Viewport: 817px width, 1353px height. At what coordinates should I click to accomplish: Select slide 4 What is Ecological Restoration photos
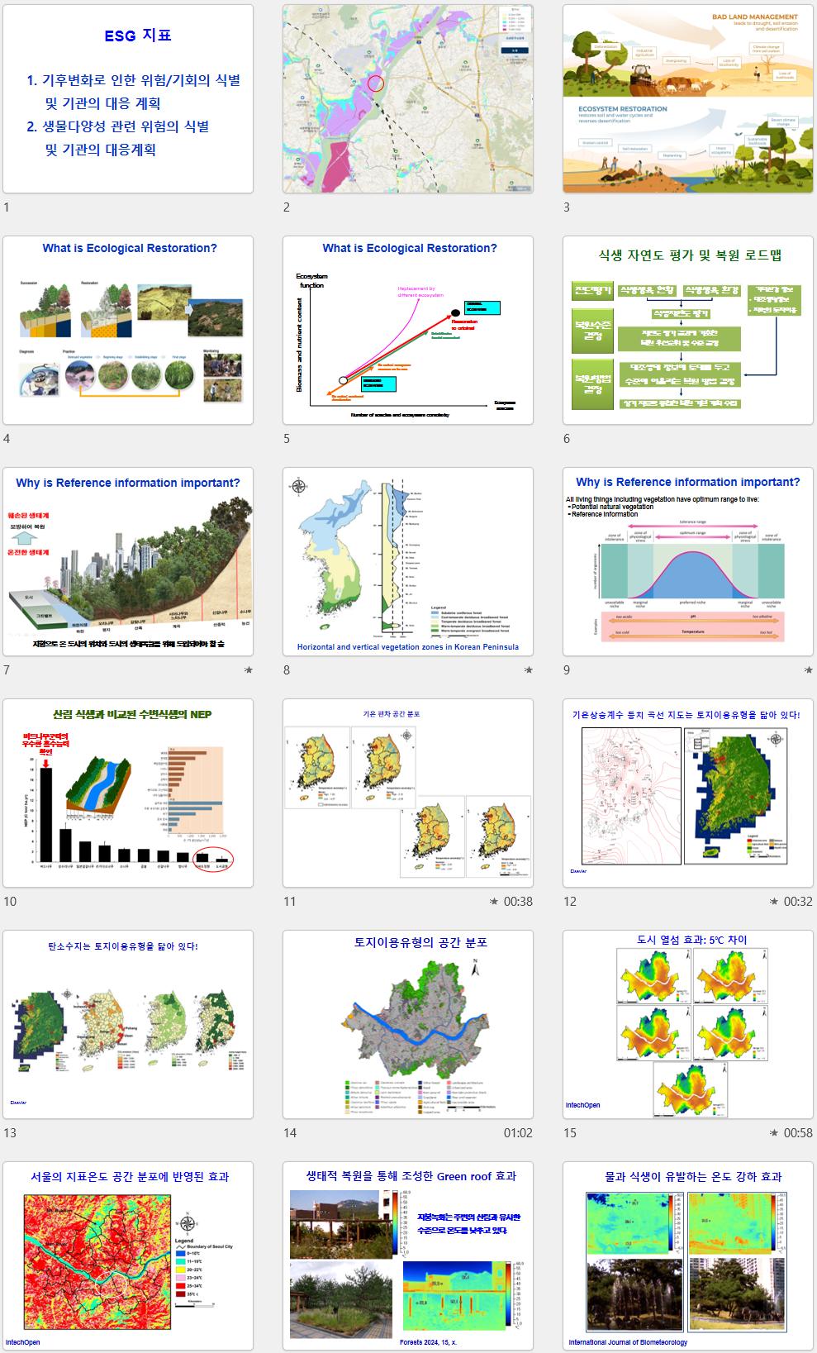tap(128, 331)
